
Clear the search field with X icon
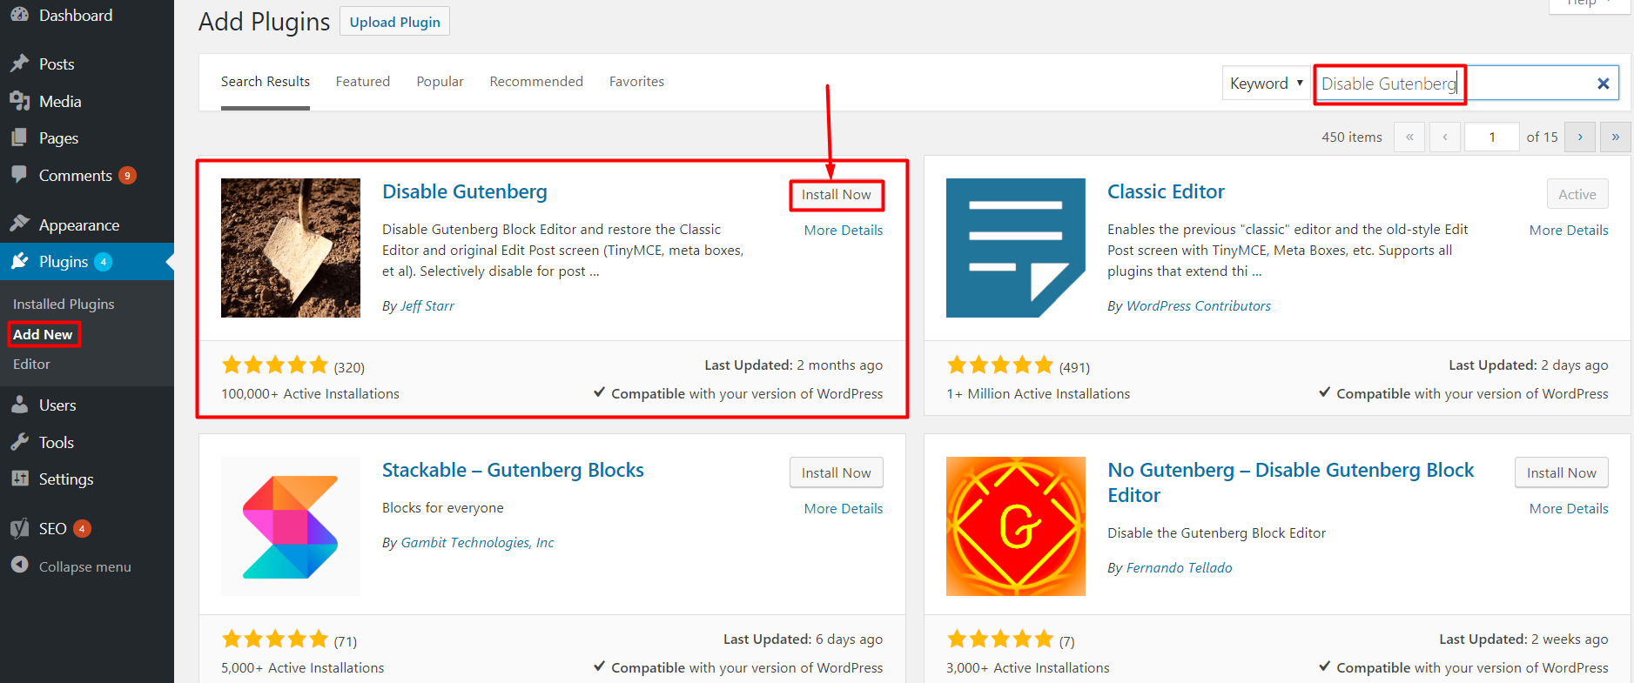tap(1603, 84)
